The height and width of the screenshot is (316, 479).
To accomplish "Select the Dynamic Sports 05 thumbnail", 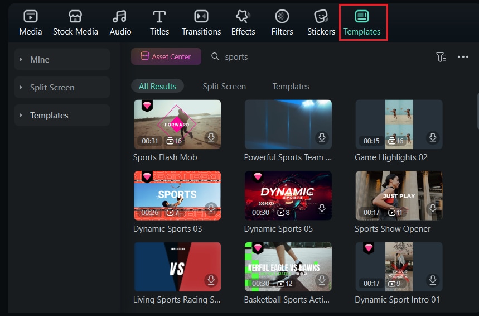I will tap(288, 195).
